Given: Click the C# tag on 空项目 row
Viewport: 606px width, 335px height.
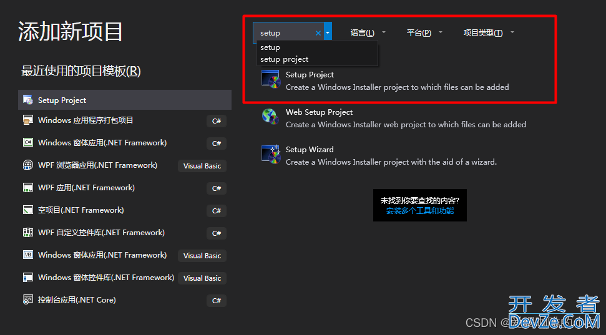Looking at the screenshot, I should pyautogui.click(x=217, y=211).
